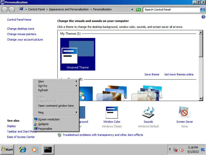Choose Refresh from the context menu
The image size is (206, 155).
[56, 90]
